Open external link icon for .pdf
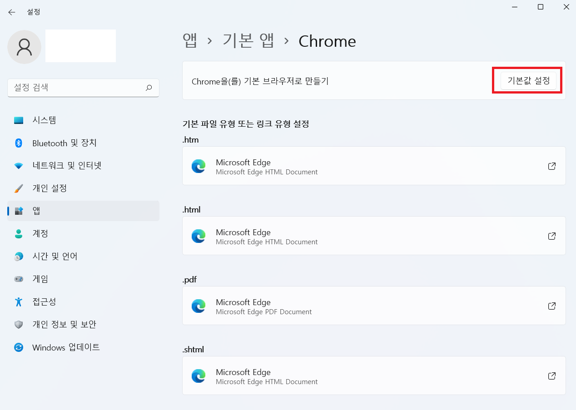This screenshot has width=576, height=410. [552, 306]
